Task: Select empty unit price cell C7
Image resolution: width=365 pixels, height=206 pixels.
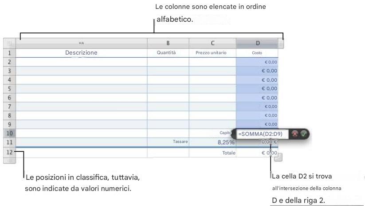Action: click(x=212, y=107)
